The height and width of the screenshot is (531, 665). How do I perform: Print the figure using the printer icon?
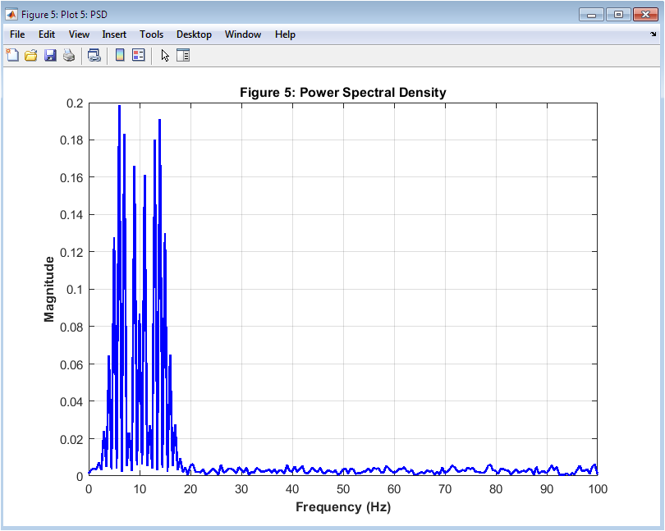[69, 56]
